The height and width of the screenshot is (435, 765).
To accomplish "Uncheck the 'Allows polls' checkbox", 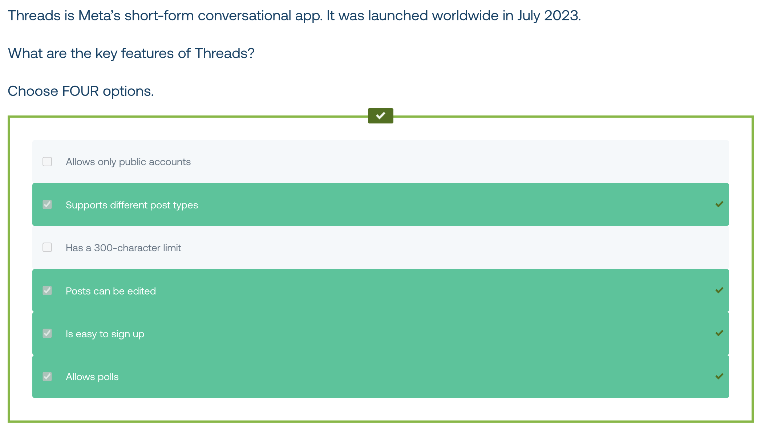I will click(x=47, y=377).
